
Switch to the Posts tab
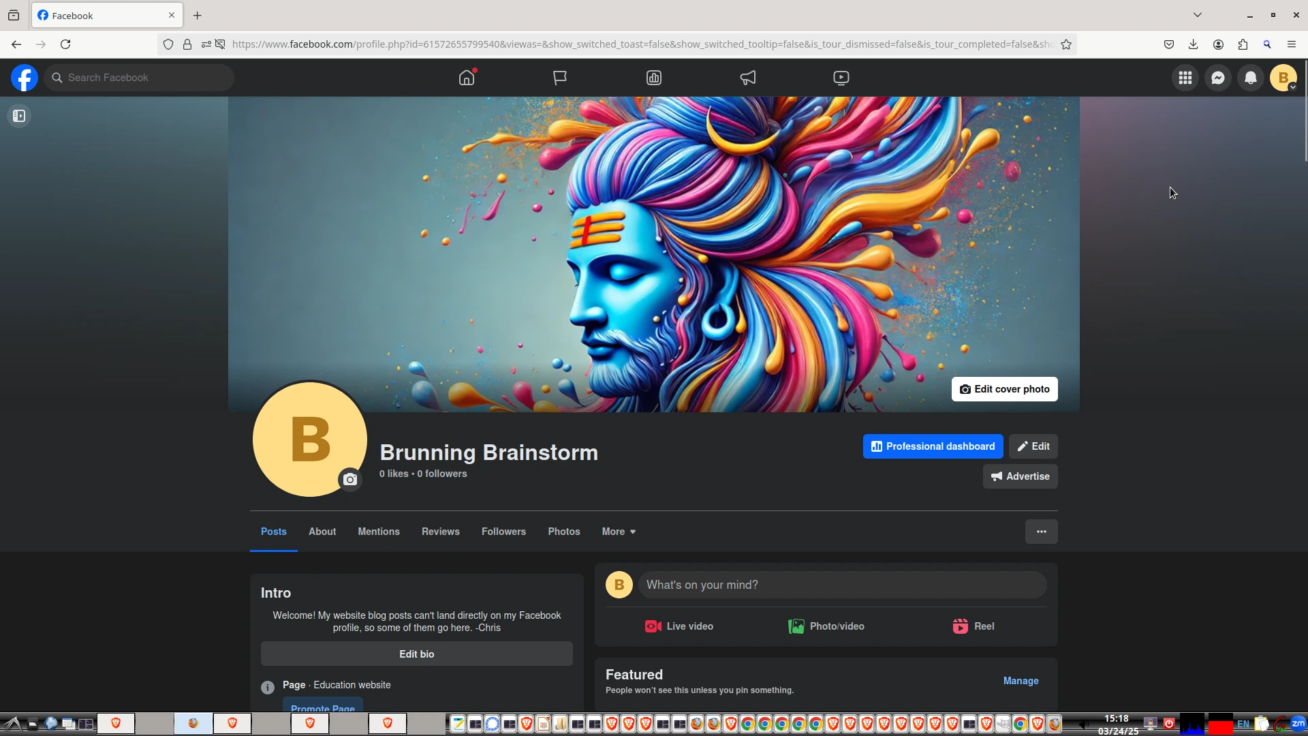[x=274, y=532]
